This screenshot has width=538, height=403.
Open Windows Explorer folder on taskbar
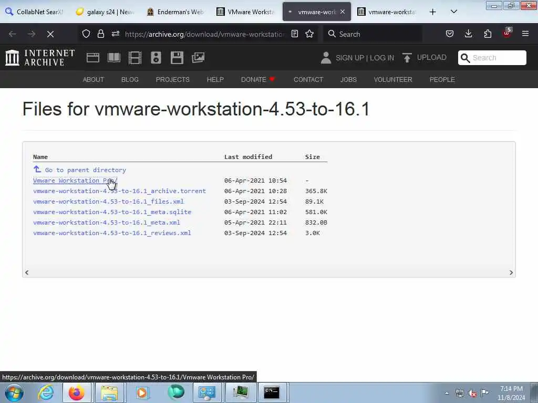tap(109, 393)
